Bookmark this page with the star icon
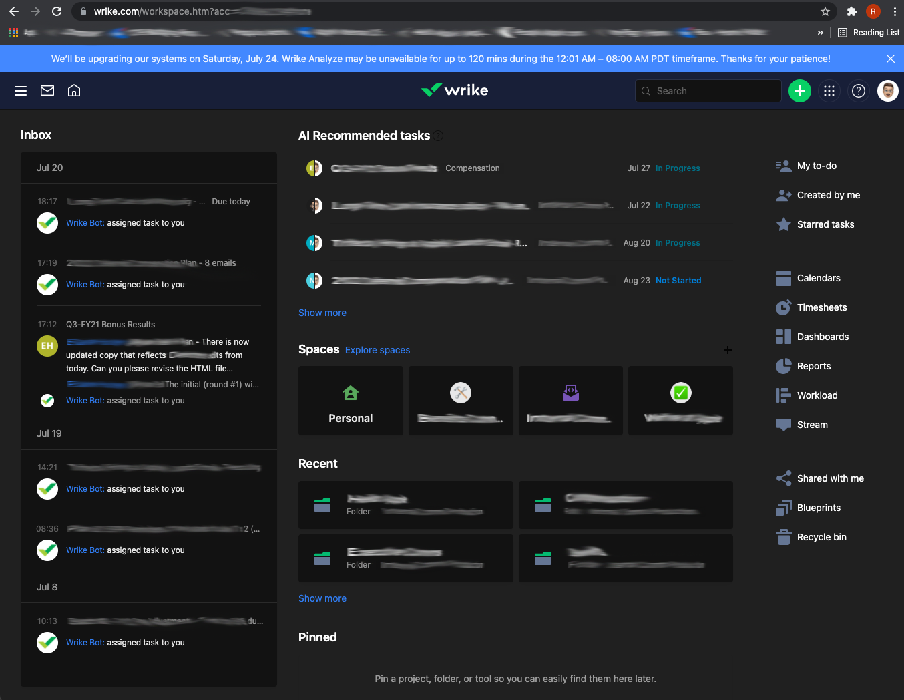This screenshot has width=904, height=700. click(x=825, y=11)
